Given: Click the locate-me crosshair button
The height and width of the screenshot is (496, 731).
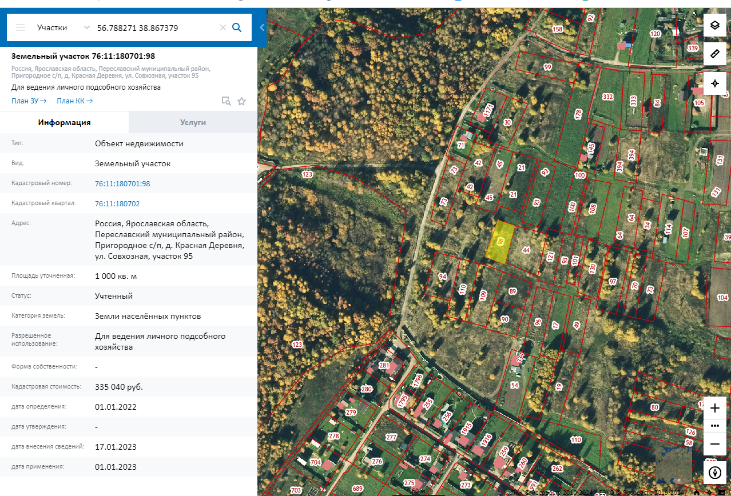Looking at the screenshot, I should coord(714,83).
